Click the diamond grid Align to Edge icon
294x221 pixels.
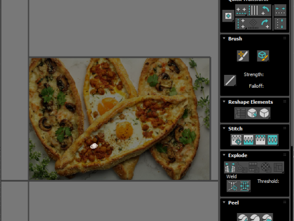pos(253,24)
